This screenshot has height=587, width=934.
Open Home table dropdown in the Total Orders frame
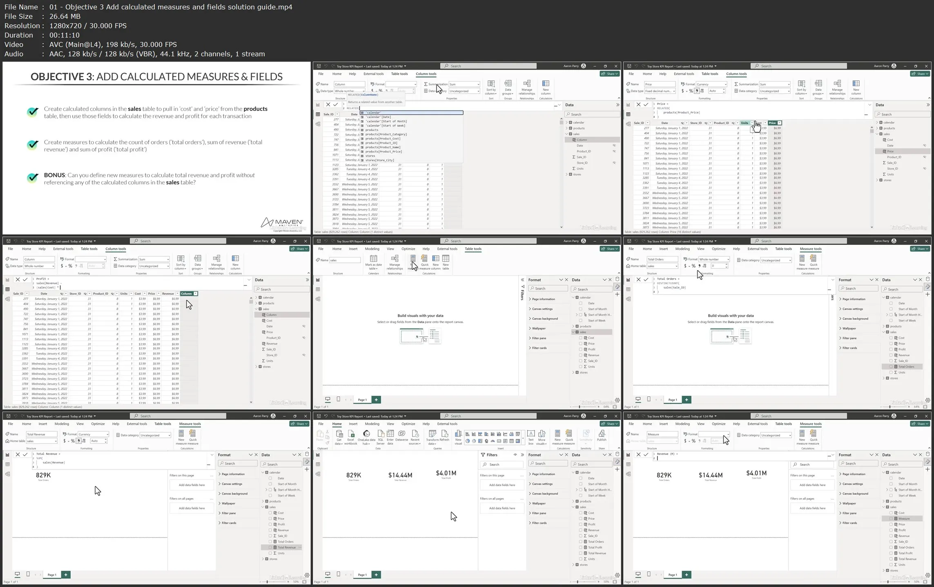click(662, 266)
